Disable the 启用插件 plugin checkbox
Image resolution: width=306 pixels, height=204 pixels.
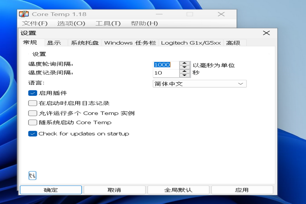point(33,93)
